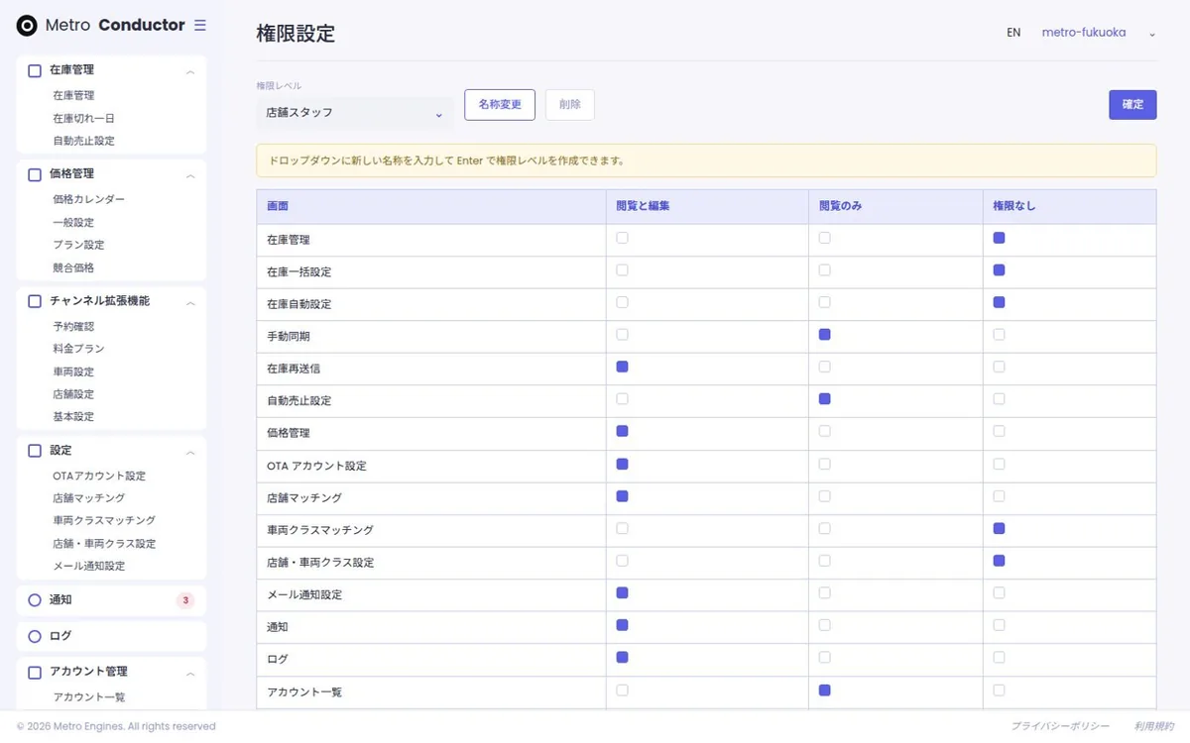
Task: Collapse the 在庫管理 sidebar section
Action: pyautogui.click(x=190, y=72)
